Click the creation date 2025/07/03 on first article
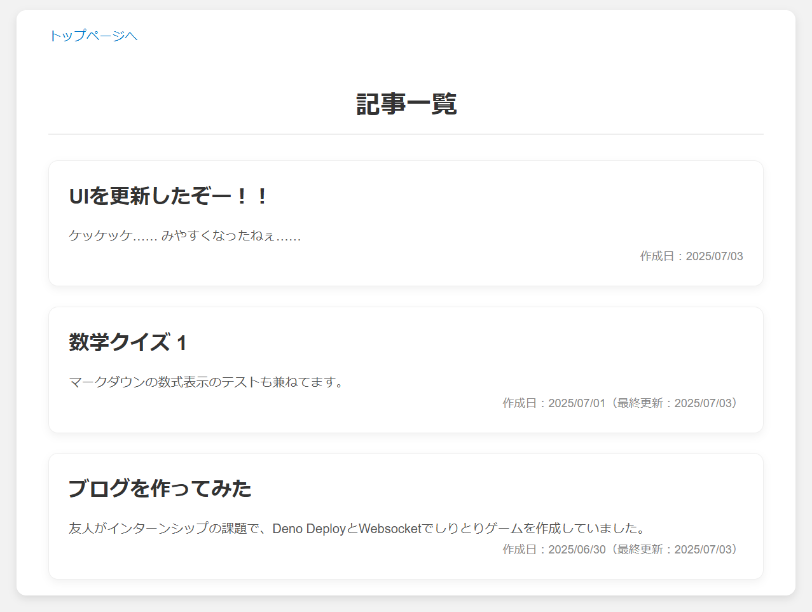This screenshot has height=612, width=812. 692,256
